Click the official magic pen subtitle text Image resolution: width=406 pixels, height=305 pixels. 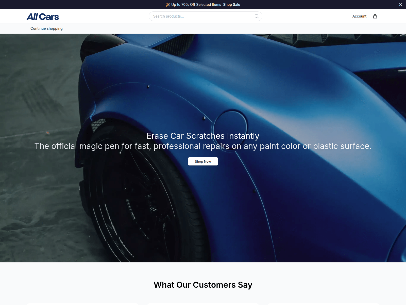pyautogui.click(x=203, y=146)
